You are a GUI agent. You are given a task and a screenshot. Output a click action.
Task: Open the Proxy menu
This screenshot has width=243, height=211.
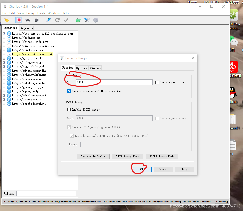pos(30,13)
